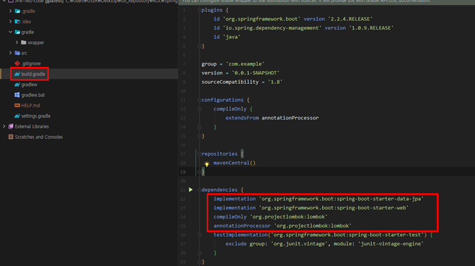Viewport: 475px width, 266px height.
Task: Run dependencies block with green arrow
Action: (x=191, y=190)
